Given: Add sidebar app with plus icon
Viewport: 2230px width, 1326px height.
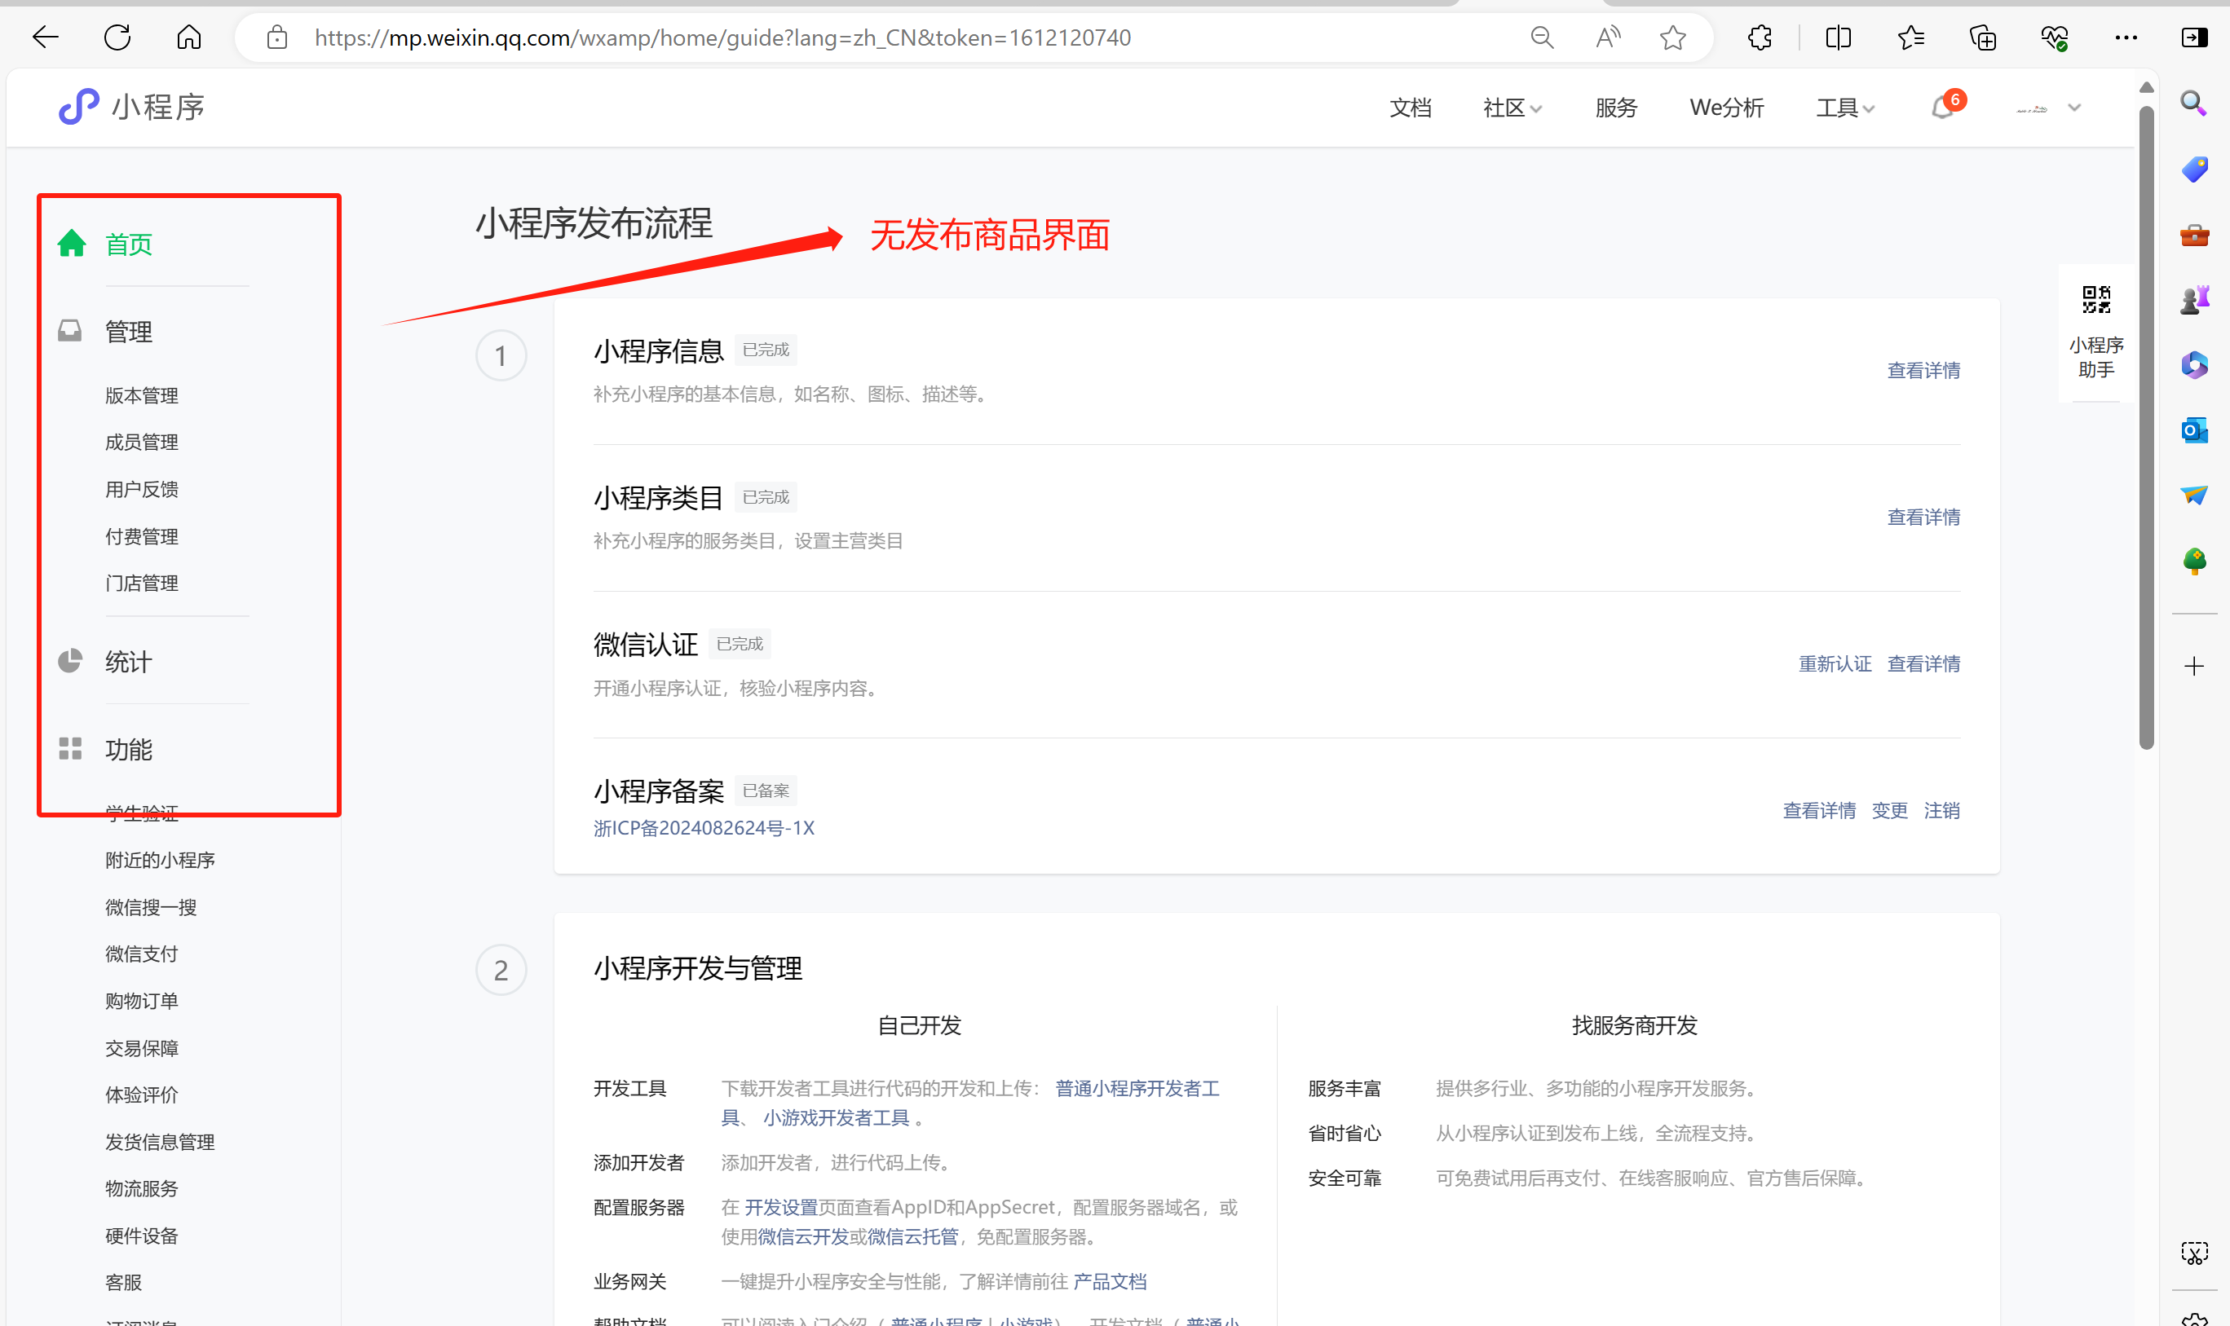Looking at the screenshot, I should coord(2193,666).
